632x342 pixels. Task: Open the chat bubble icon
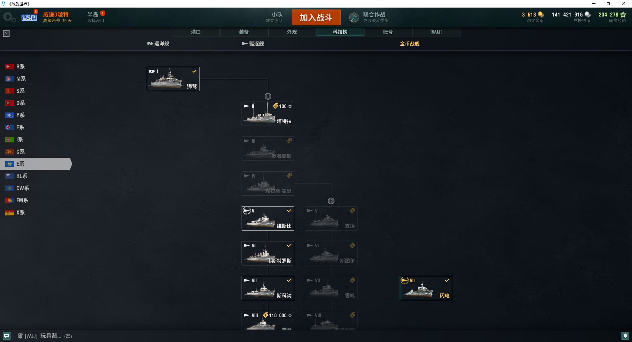click(7, 336)
